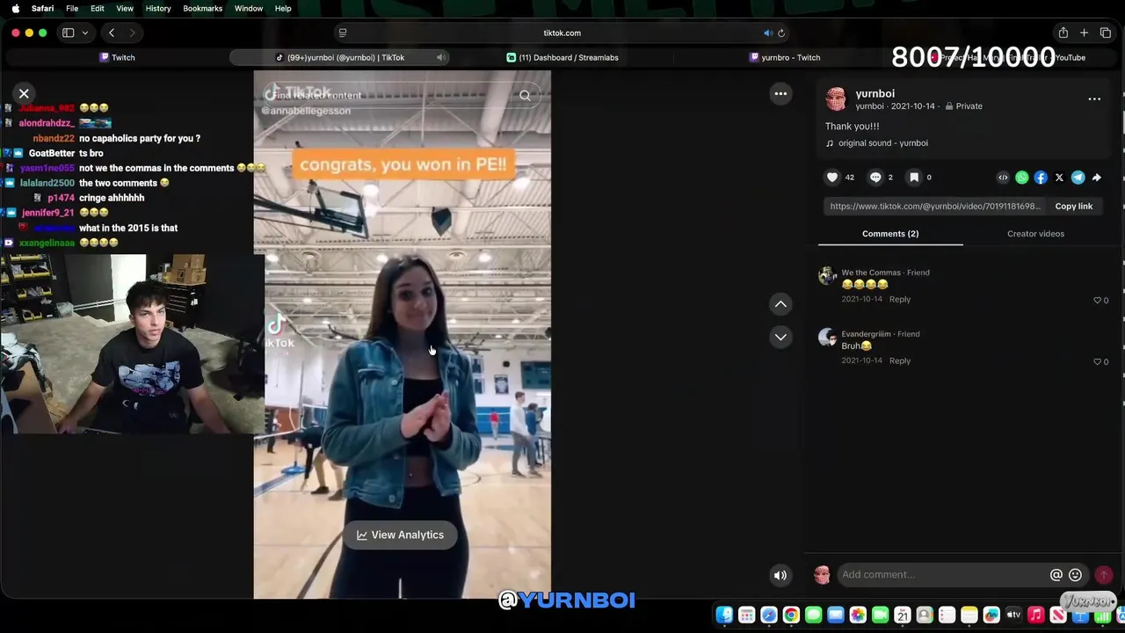Open the History menu
Image resolution: width=1125 pixels, height=633 pixels.
[158, 8]
